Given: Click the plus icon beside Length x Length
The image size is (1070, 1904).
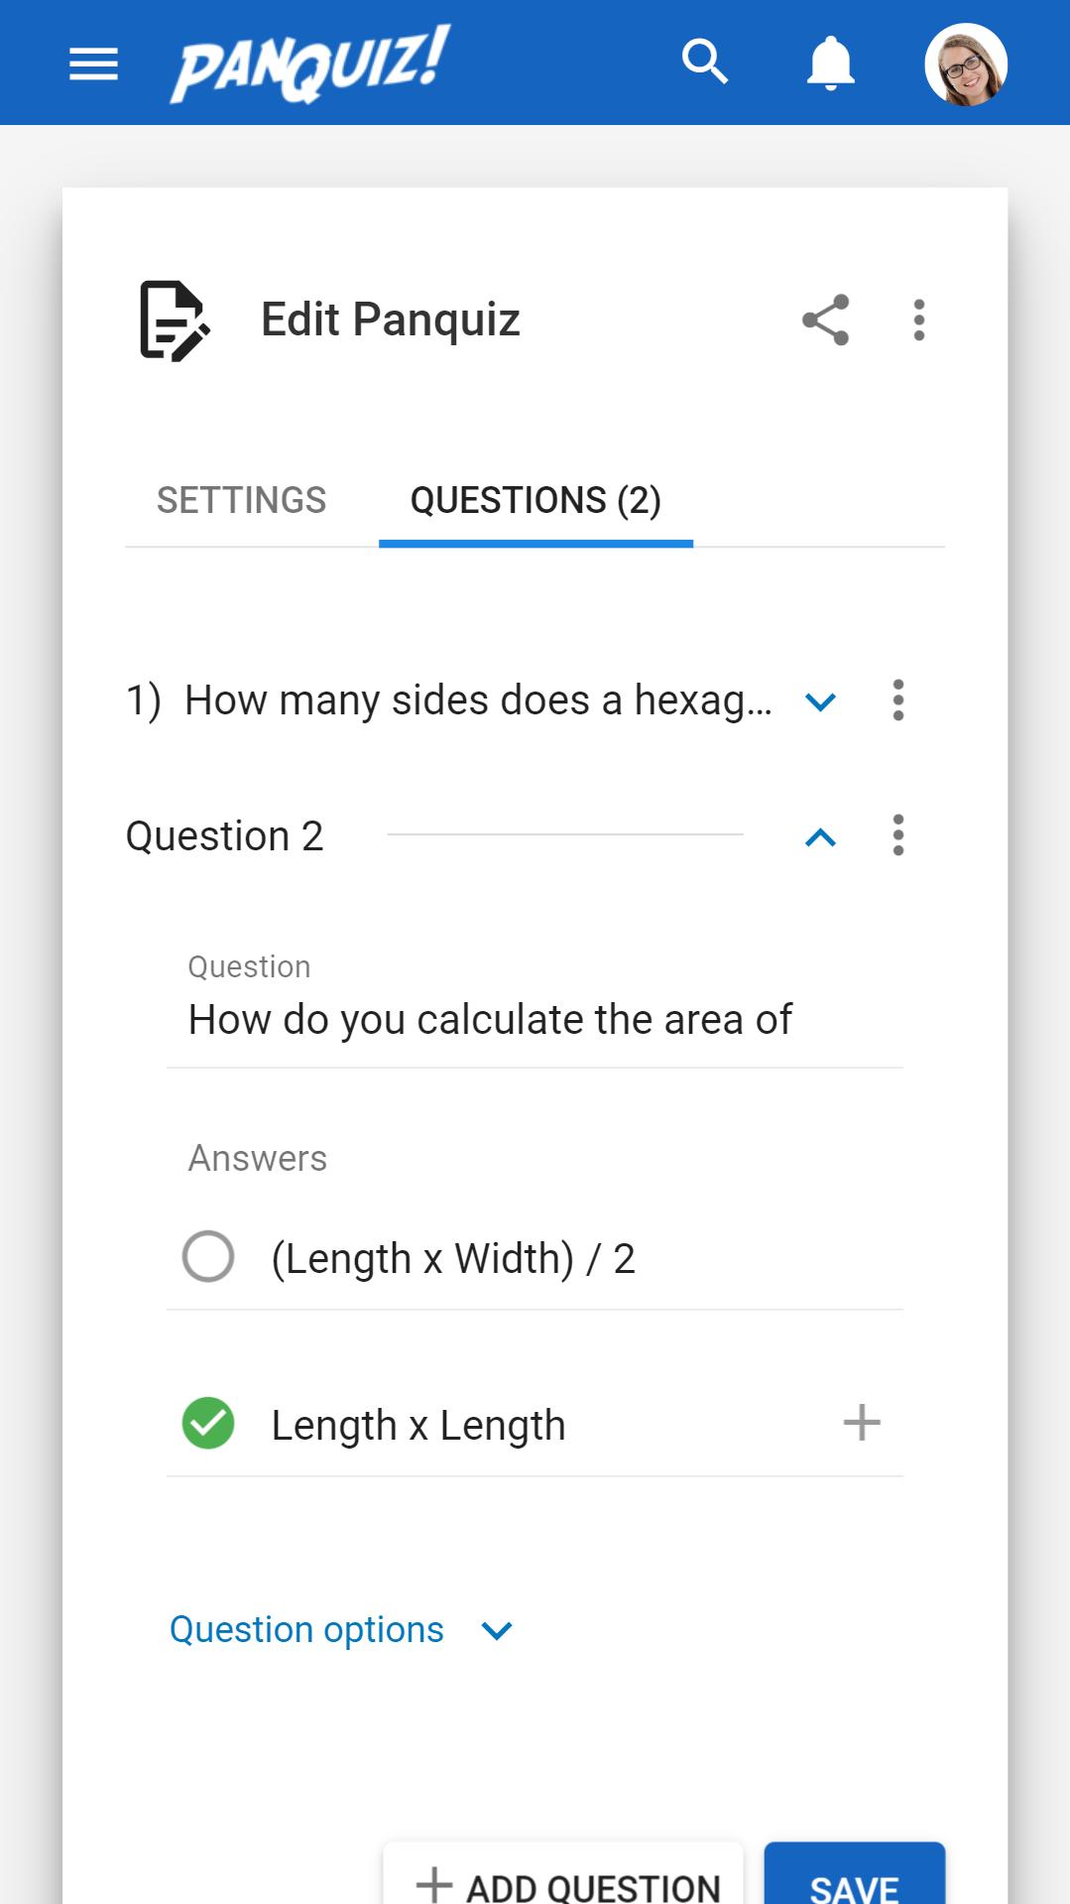Looking at the screenshot, I should [x=862, y=1423].
